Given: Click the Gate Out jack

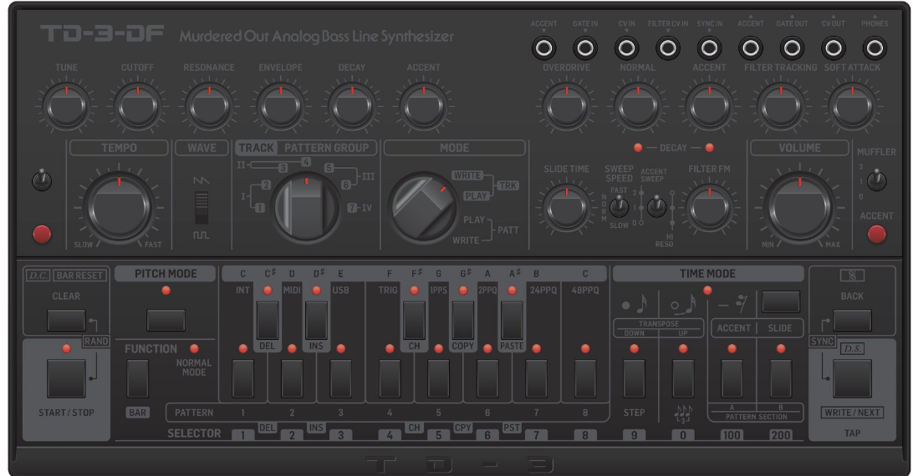Looking at the screenshot, I should click(792, 48).
